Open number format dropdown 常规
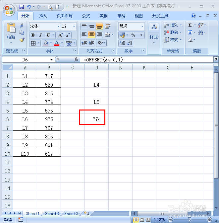The width and height of the screenshot is (219, 223). (x=142, y=26)
